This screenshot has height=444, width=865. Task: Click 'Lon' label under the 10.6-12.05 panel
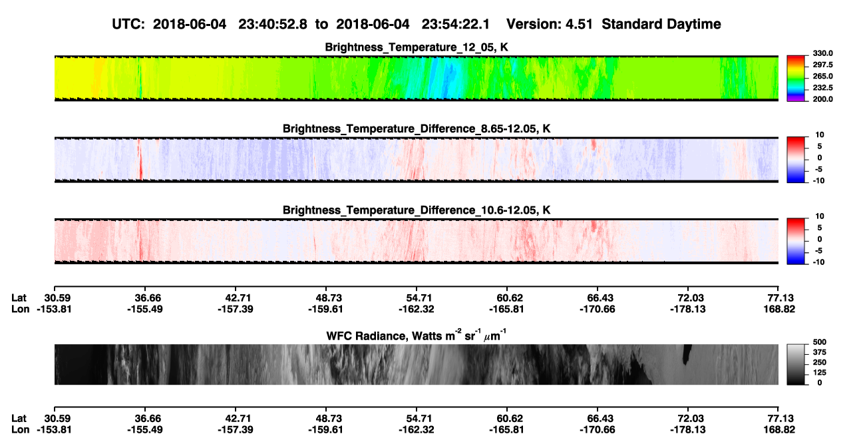pos(20,308)
